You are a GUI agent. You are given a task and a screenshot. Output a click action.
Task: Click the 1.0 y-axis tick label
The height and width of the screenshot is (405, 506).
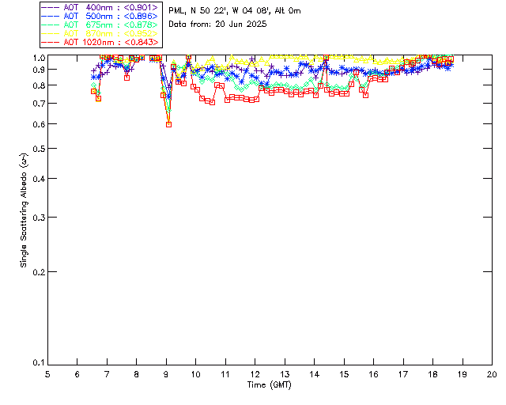[39, 58]
